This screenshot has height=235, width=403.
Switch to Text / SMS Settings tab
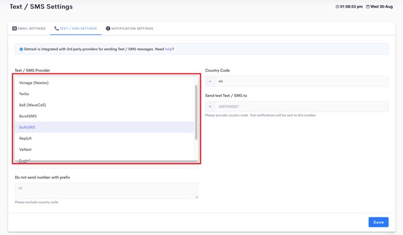[76, 28]
